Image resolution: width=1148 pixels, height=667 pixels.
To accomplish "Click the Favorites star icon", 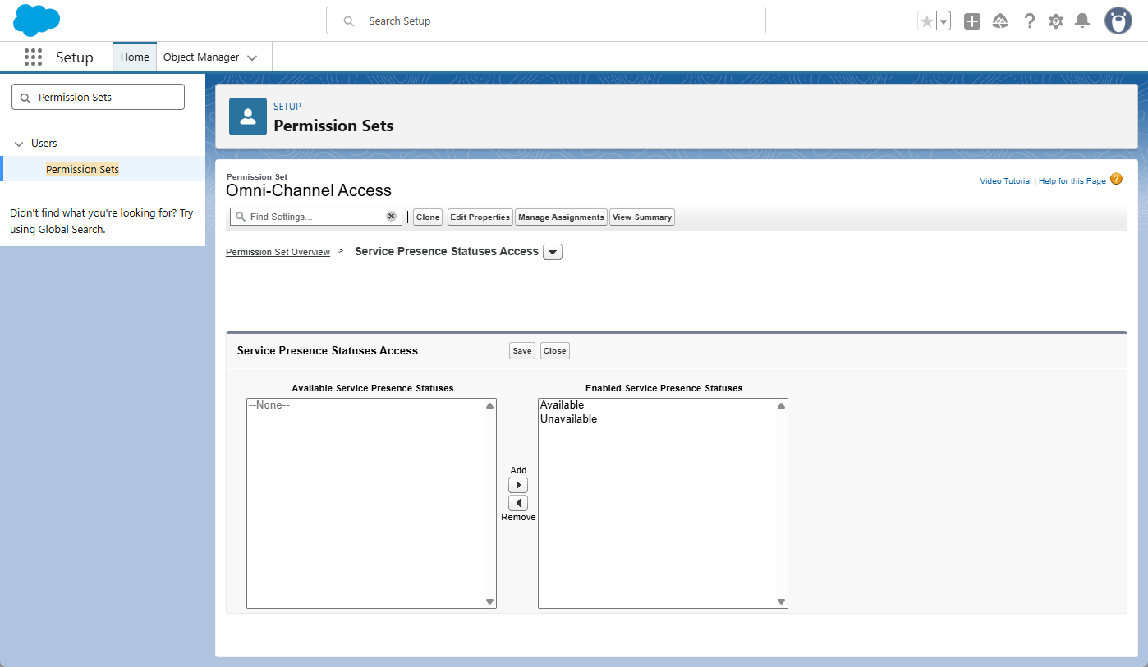I will [x=927, y=21].
